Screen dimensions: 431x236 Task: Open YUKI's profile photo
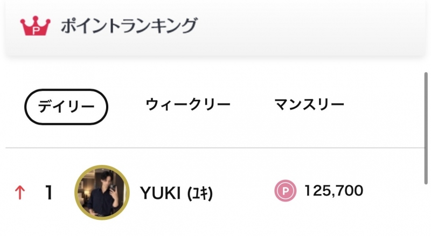click(102, 192)
